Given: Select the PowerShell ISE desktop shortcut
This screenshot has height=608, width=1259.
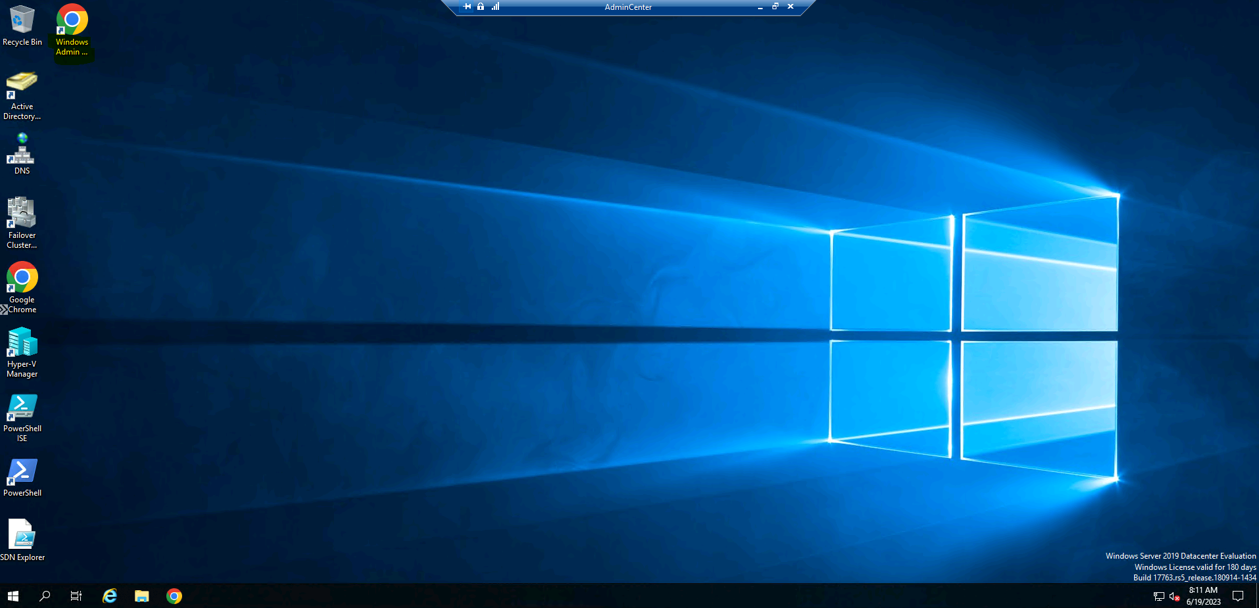Looking at the screenshot, I should (x=22, y=417).
